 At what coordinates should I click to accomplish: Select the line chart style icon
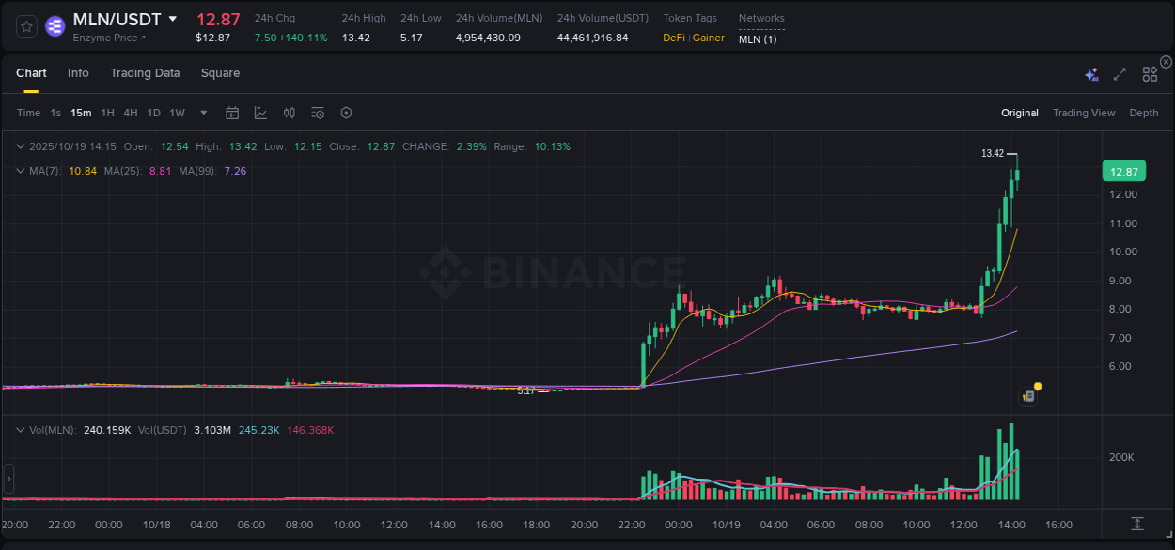(x=260, y=112)
